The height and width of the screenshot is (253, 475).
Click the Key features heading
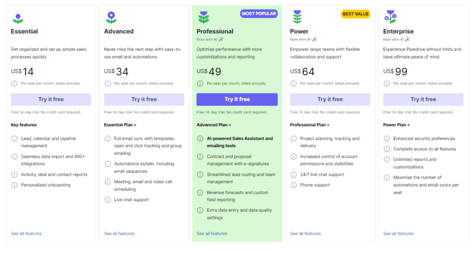click(24, 125)
